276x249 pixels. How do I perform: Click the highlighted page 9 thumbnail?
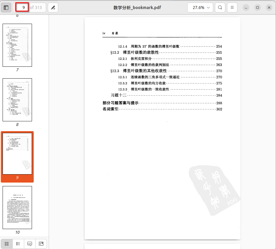(17, 154)
